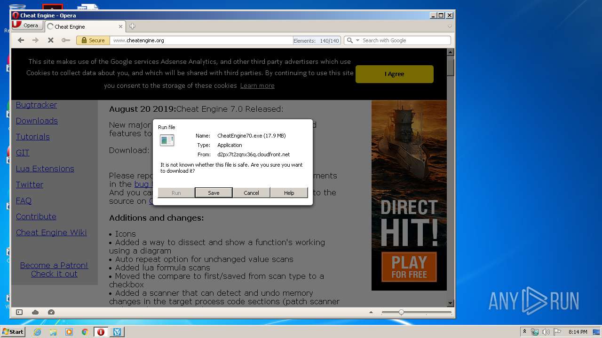Show hidden system tray icons

524,332
